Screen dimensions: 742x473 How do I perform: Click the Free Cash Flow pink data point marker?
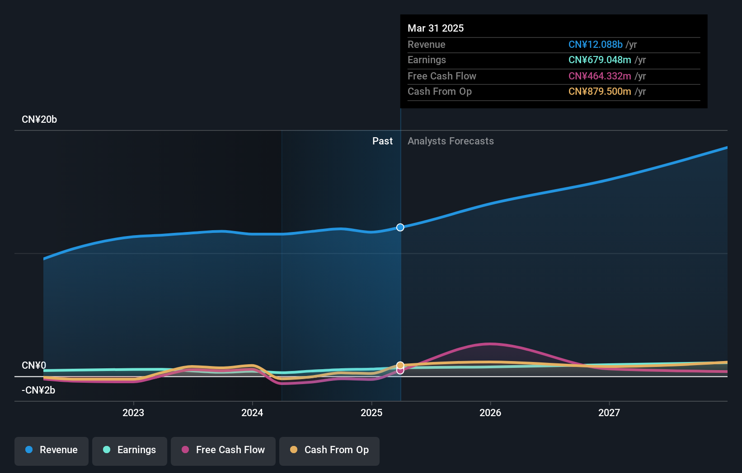click(x=400, y=371)
